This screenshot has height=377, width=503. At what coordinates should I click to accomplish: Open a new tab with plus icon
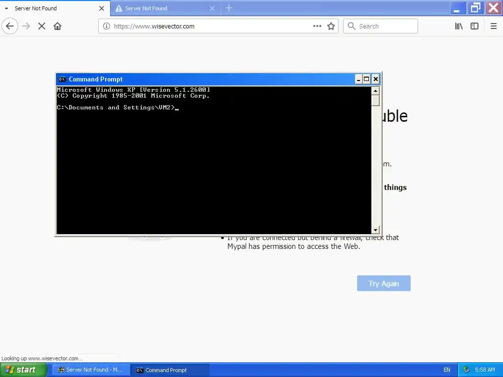coord(229,8)
